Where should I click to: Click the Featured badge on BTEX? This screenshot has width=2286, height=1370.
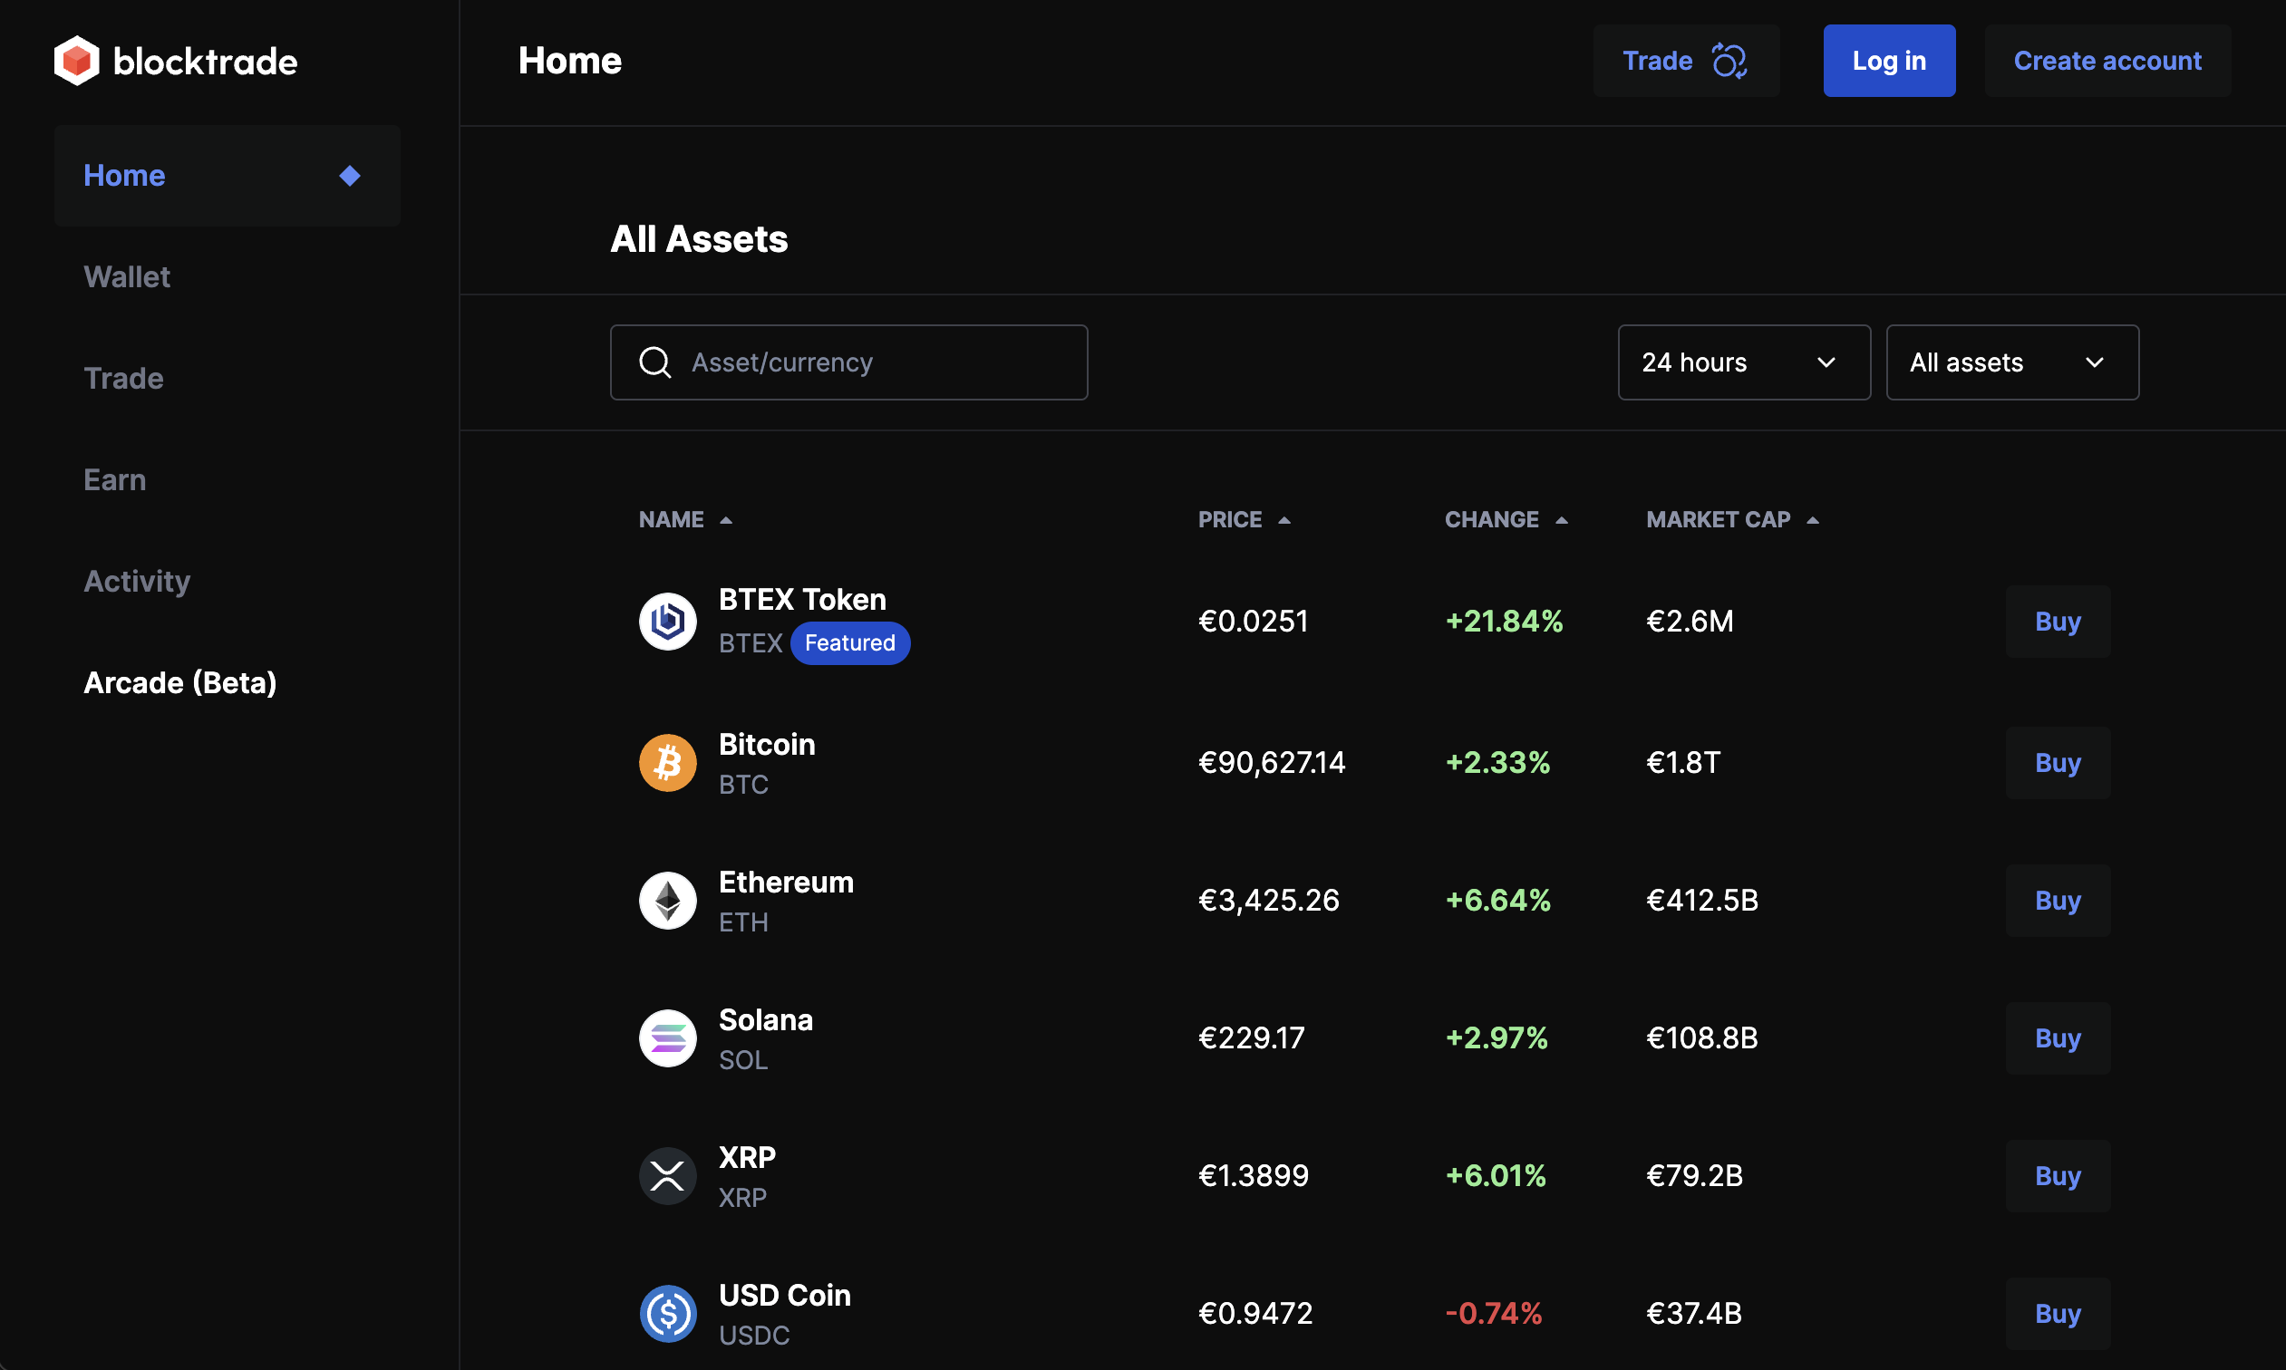tap(849, 643)
